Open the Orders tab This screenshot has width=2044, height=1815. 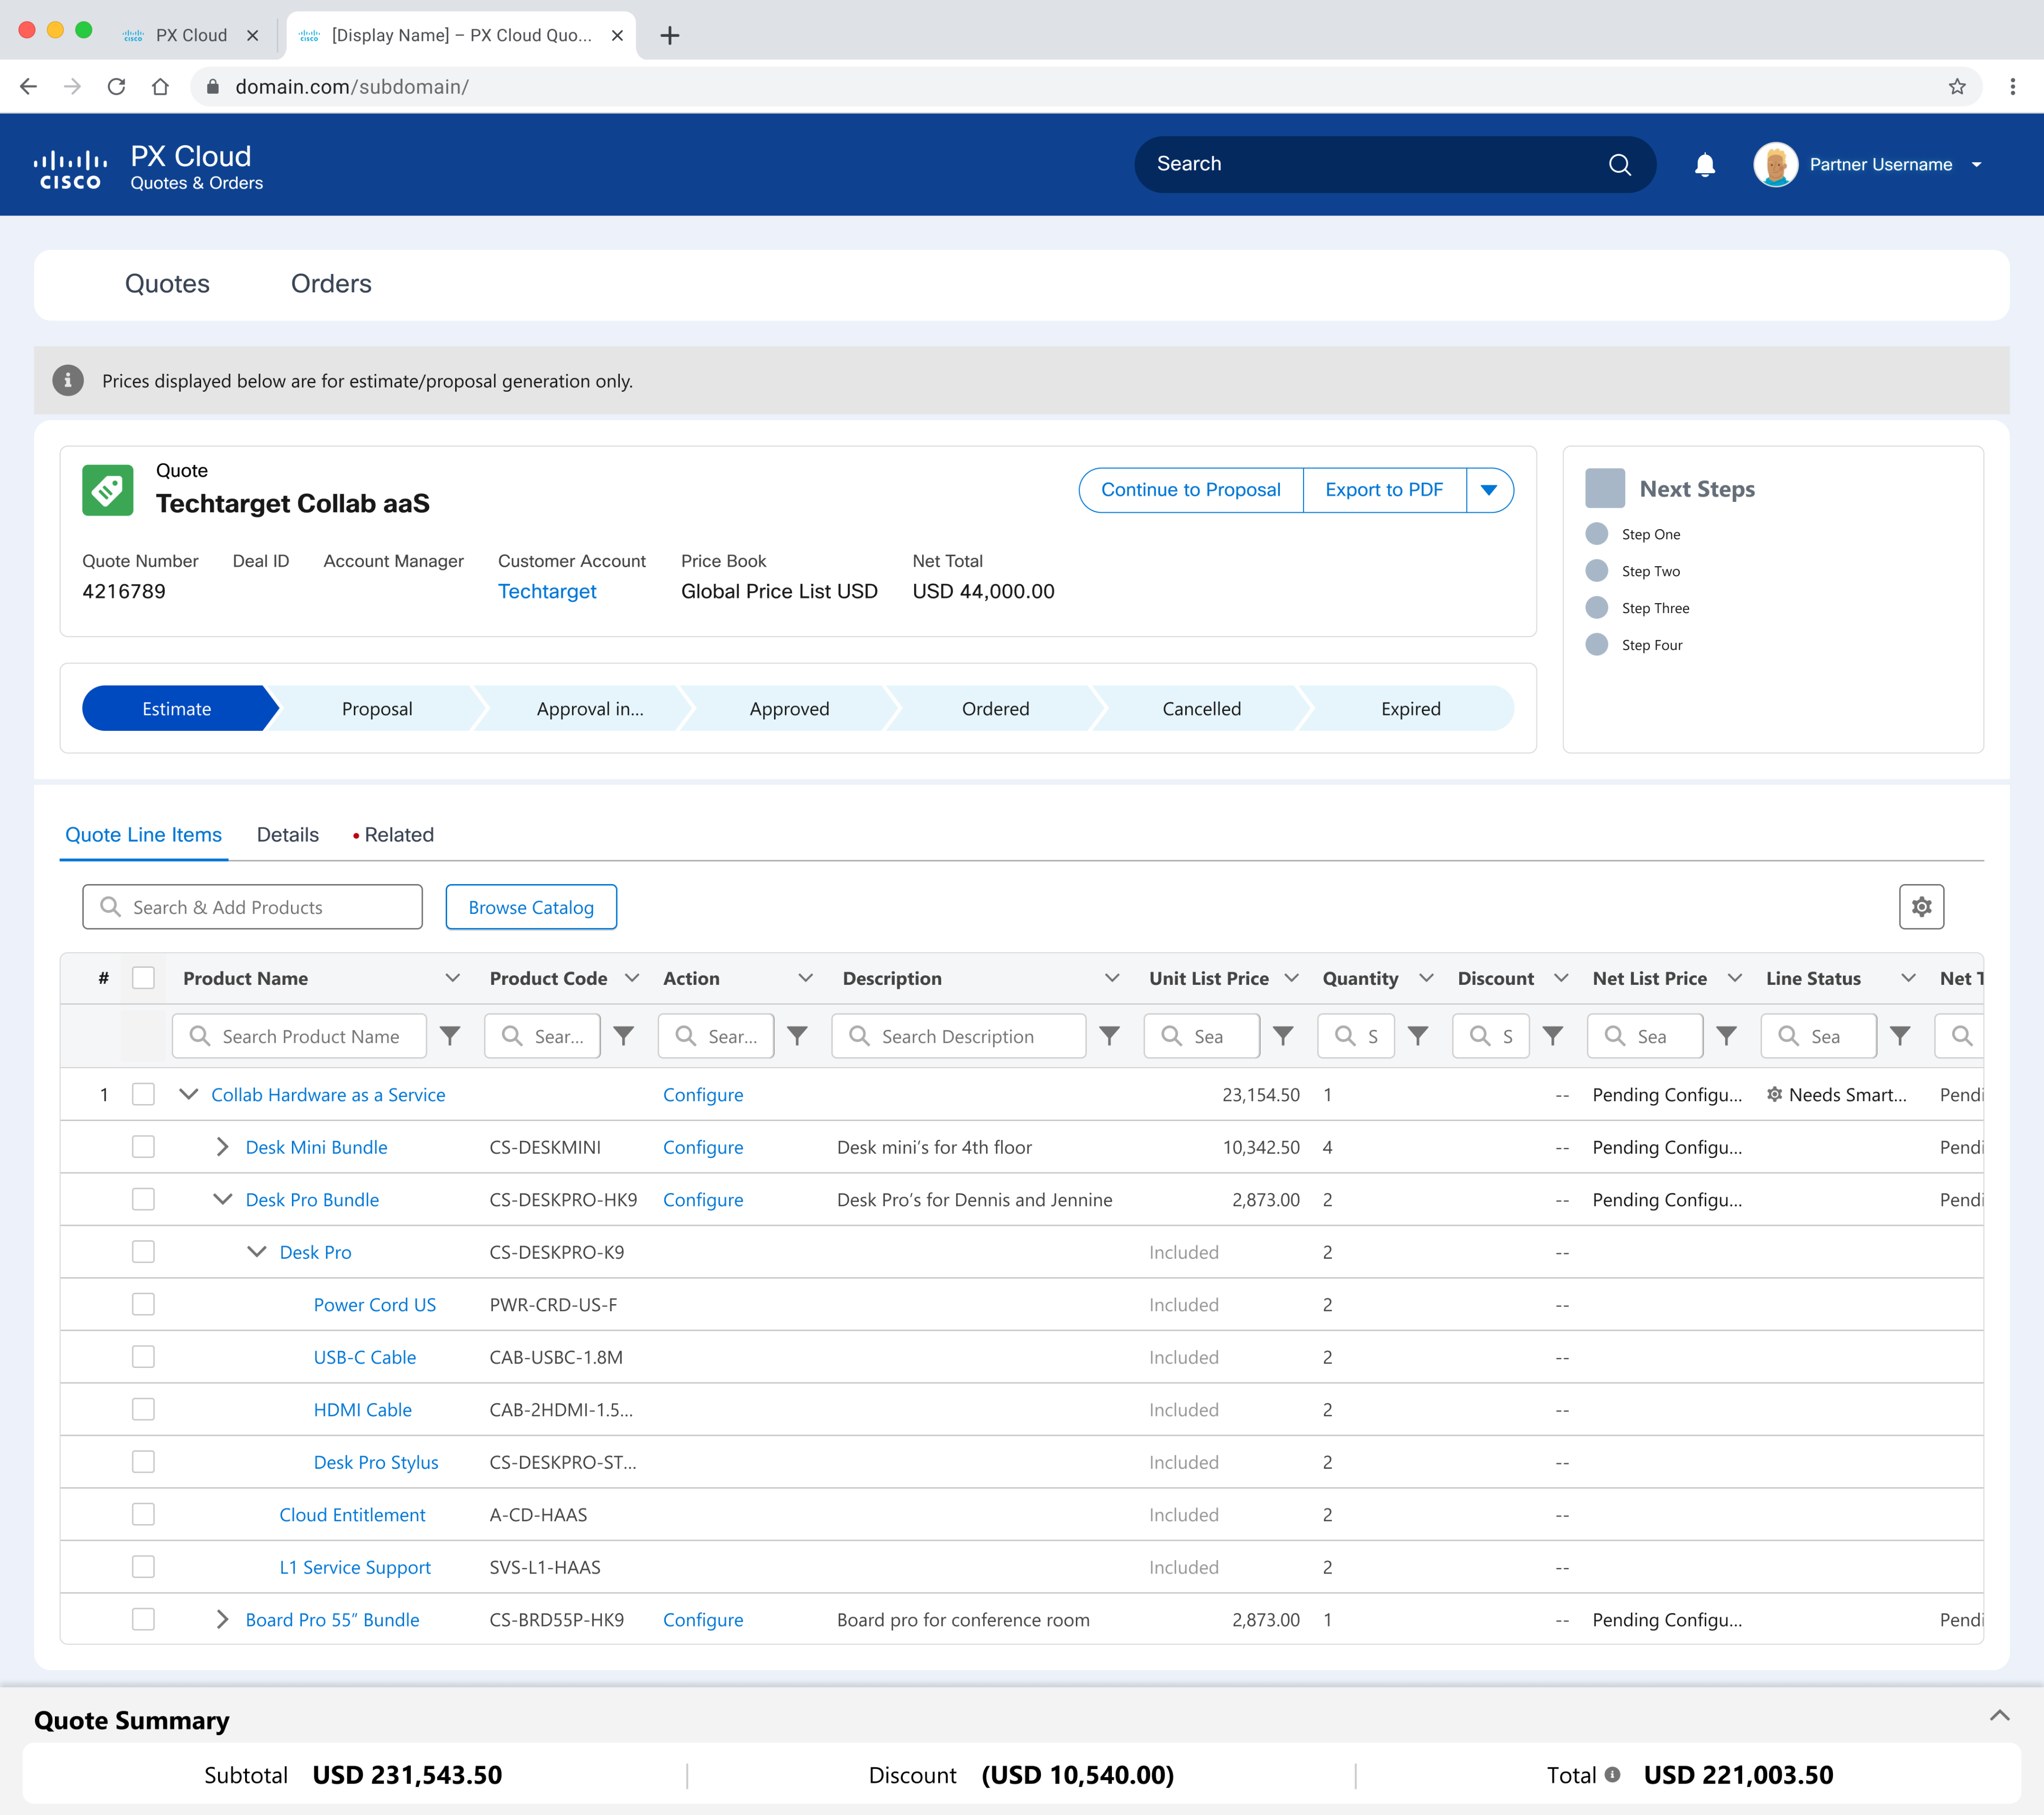[x=331, y=284]
